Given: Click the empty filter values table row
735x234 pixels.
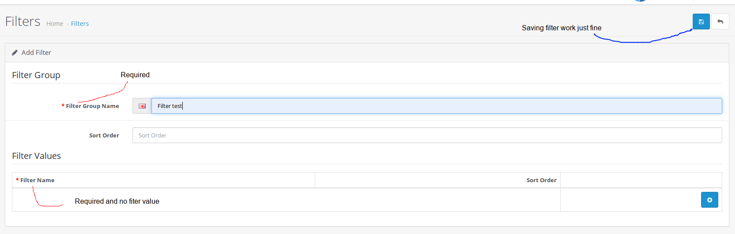Looking at the screenshot, I should pos(367,200).
